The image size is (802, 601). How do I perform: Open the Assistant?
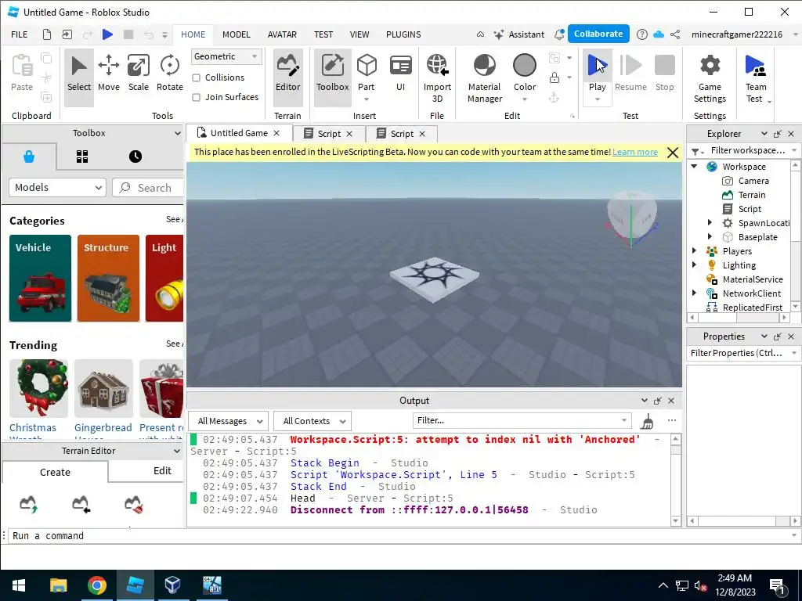pyautogui.click(x=518, y=34)
